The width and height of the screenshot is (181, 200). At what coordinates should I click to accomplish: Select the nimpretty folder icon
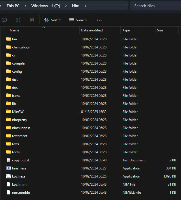click(x=9, y=120)
